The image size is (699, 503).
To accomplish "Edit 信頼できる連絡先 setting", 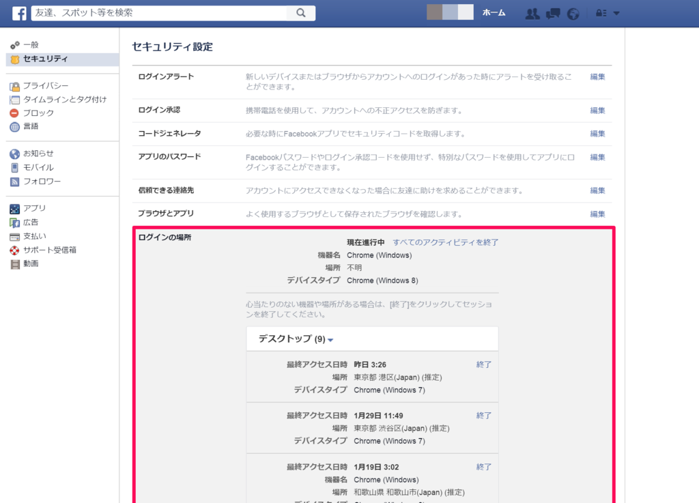I will (x=597, y=190).
